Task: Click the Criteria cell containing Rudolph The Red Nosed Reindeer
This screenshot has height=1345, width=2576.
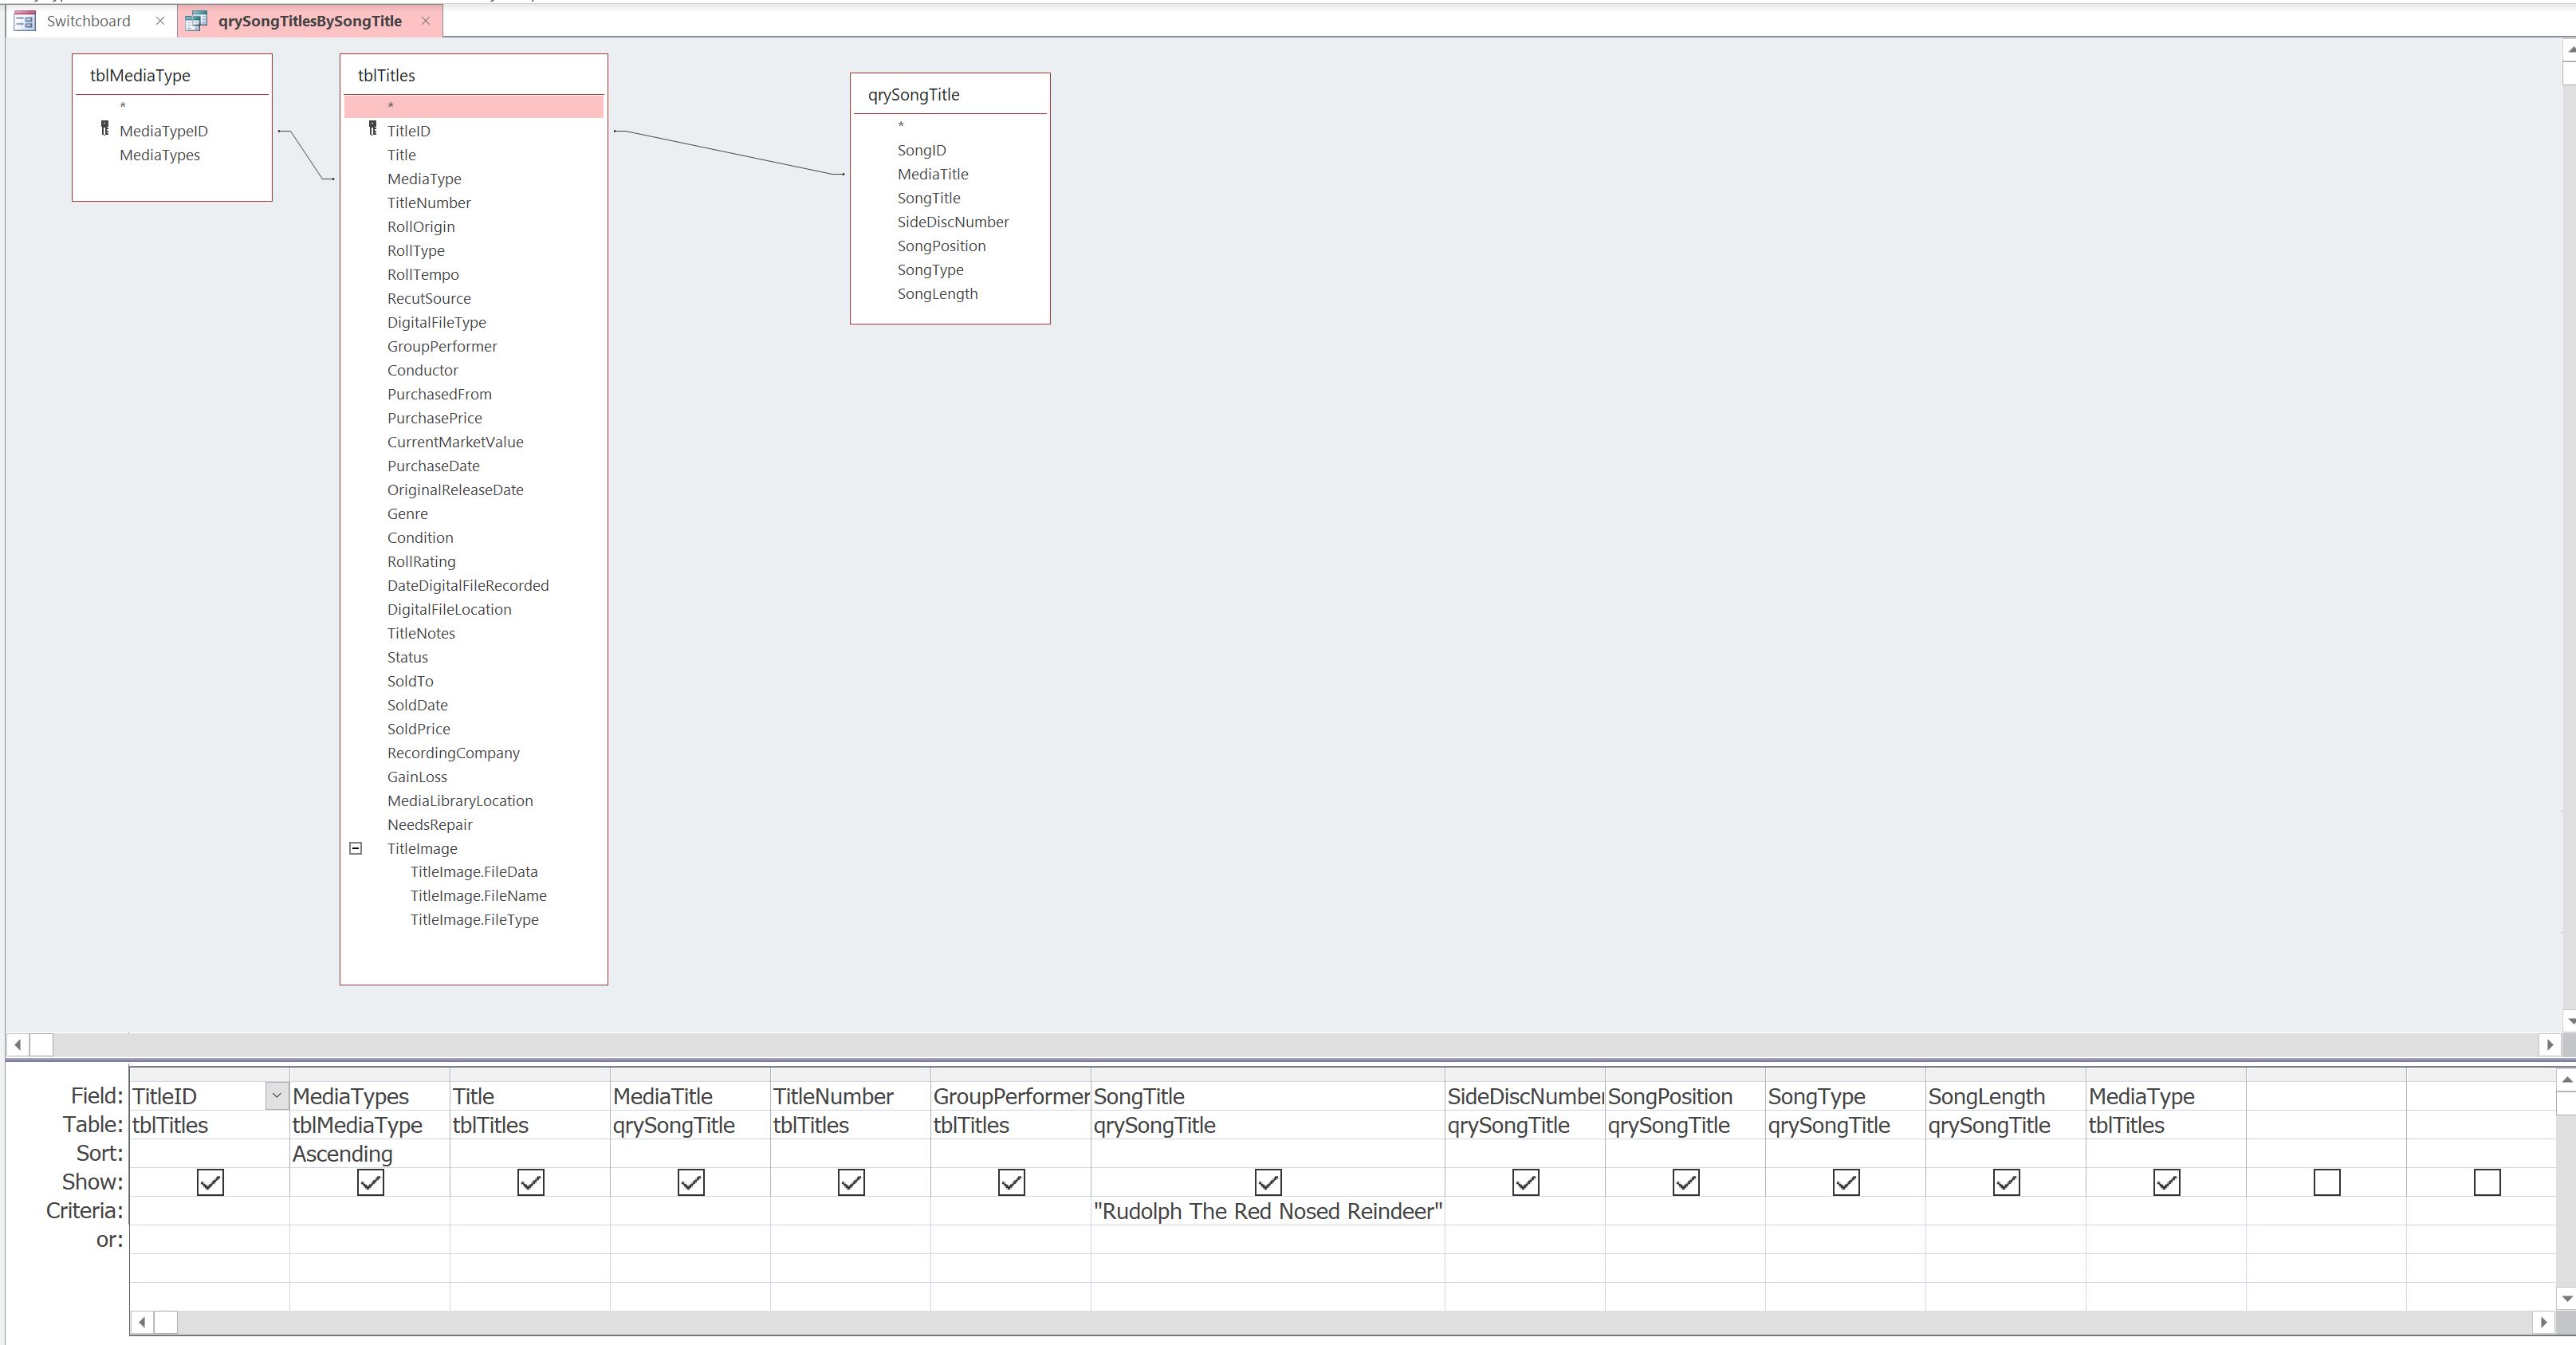Action: (1268, 1211)
